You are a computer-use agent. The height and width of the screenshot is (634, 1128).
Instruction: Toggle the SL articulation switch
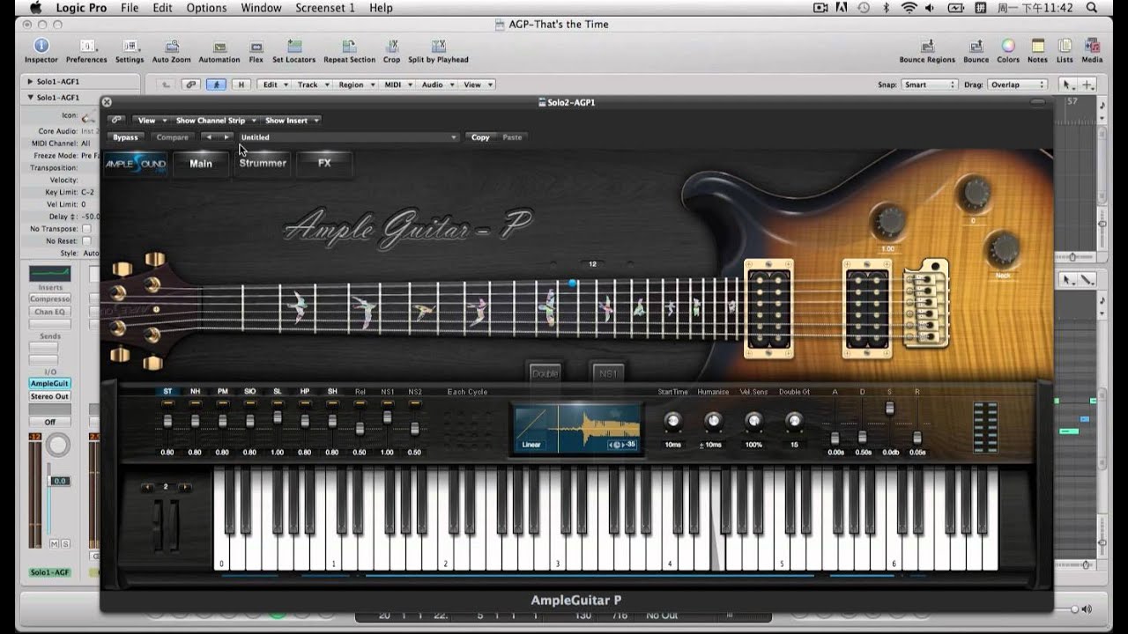pos(277,392)
